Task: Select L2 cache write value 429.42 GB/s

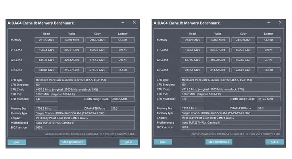Action: (x=72, y=60)
